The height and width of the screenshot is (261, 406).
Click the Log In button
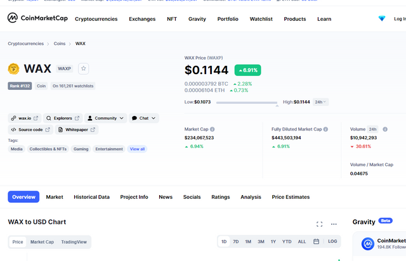(400, 18)
